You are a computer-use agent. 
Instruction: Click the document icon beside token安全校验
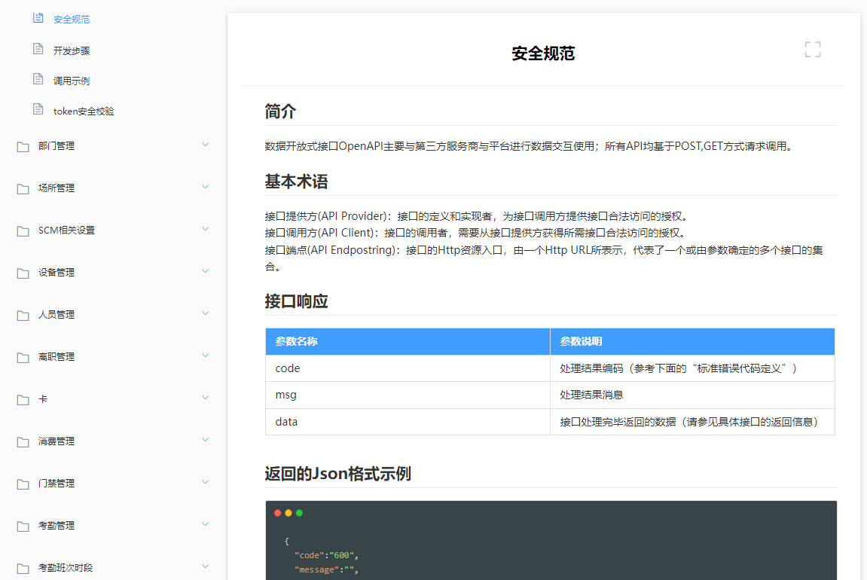click(x=38, y=109)
